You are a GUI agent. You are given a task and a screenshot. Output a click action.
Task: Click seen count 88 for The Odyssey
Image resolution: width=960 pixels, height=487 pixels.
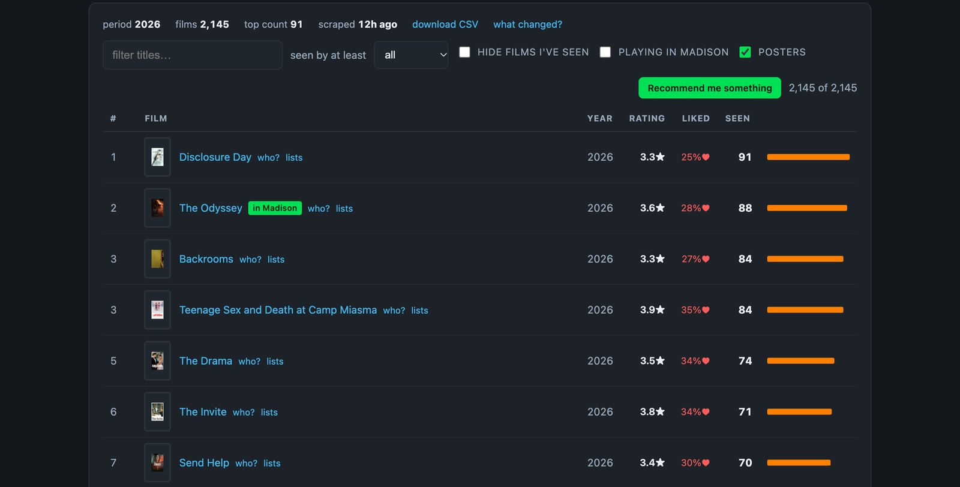745,208
